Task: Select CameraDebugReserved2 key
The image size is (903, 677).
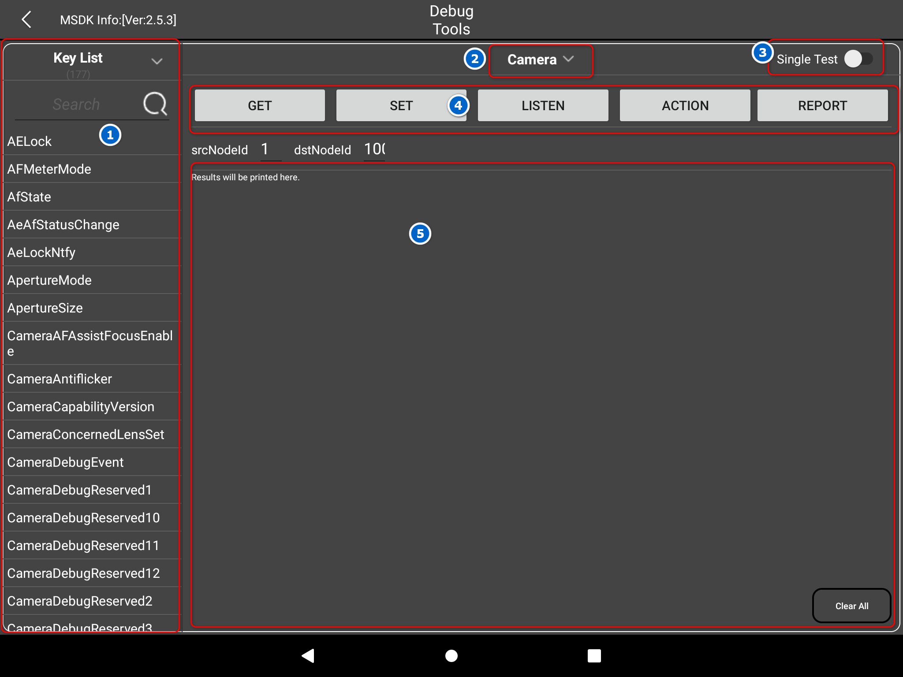Action: tap(91, 601)
